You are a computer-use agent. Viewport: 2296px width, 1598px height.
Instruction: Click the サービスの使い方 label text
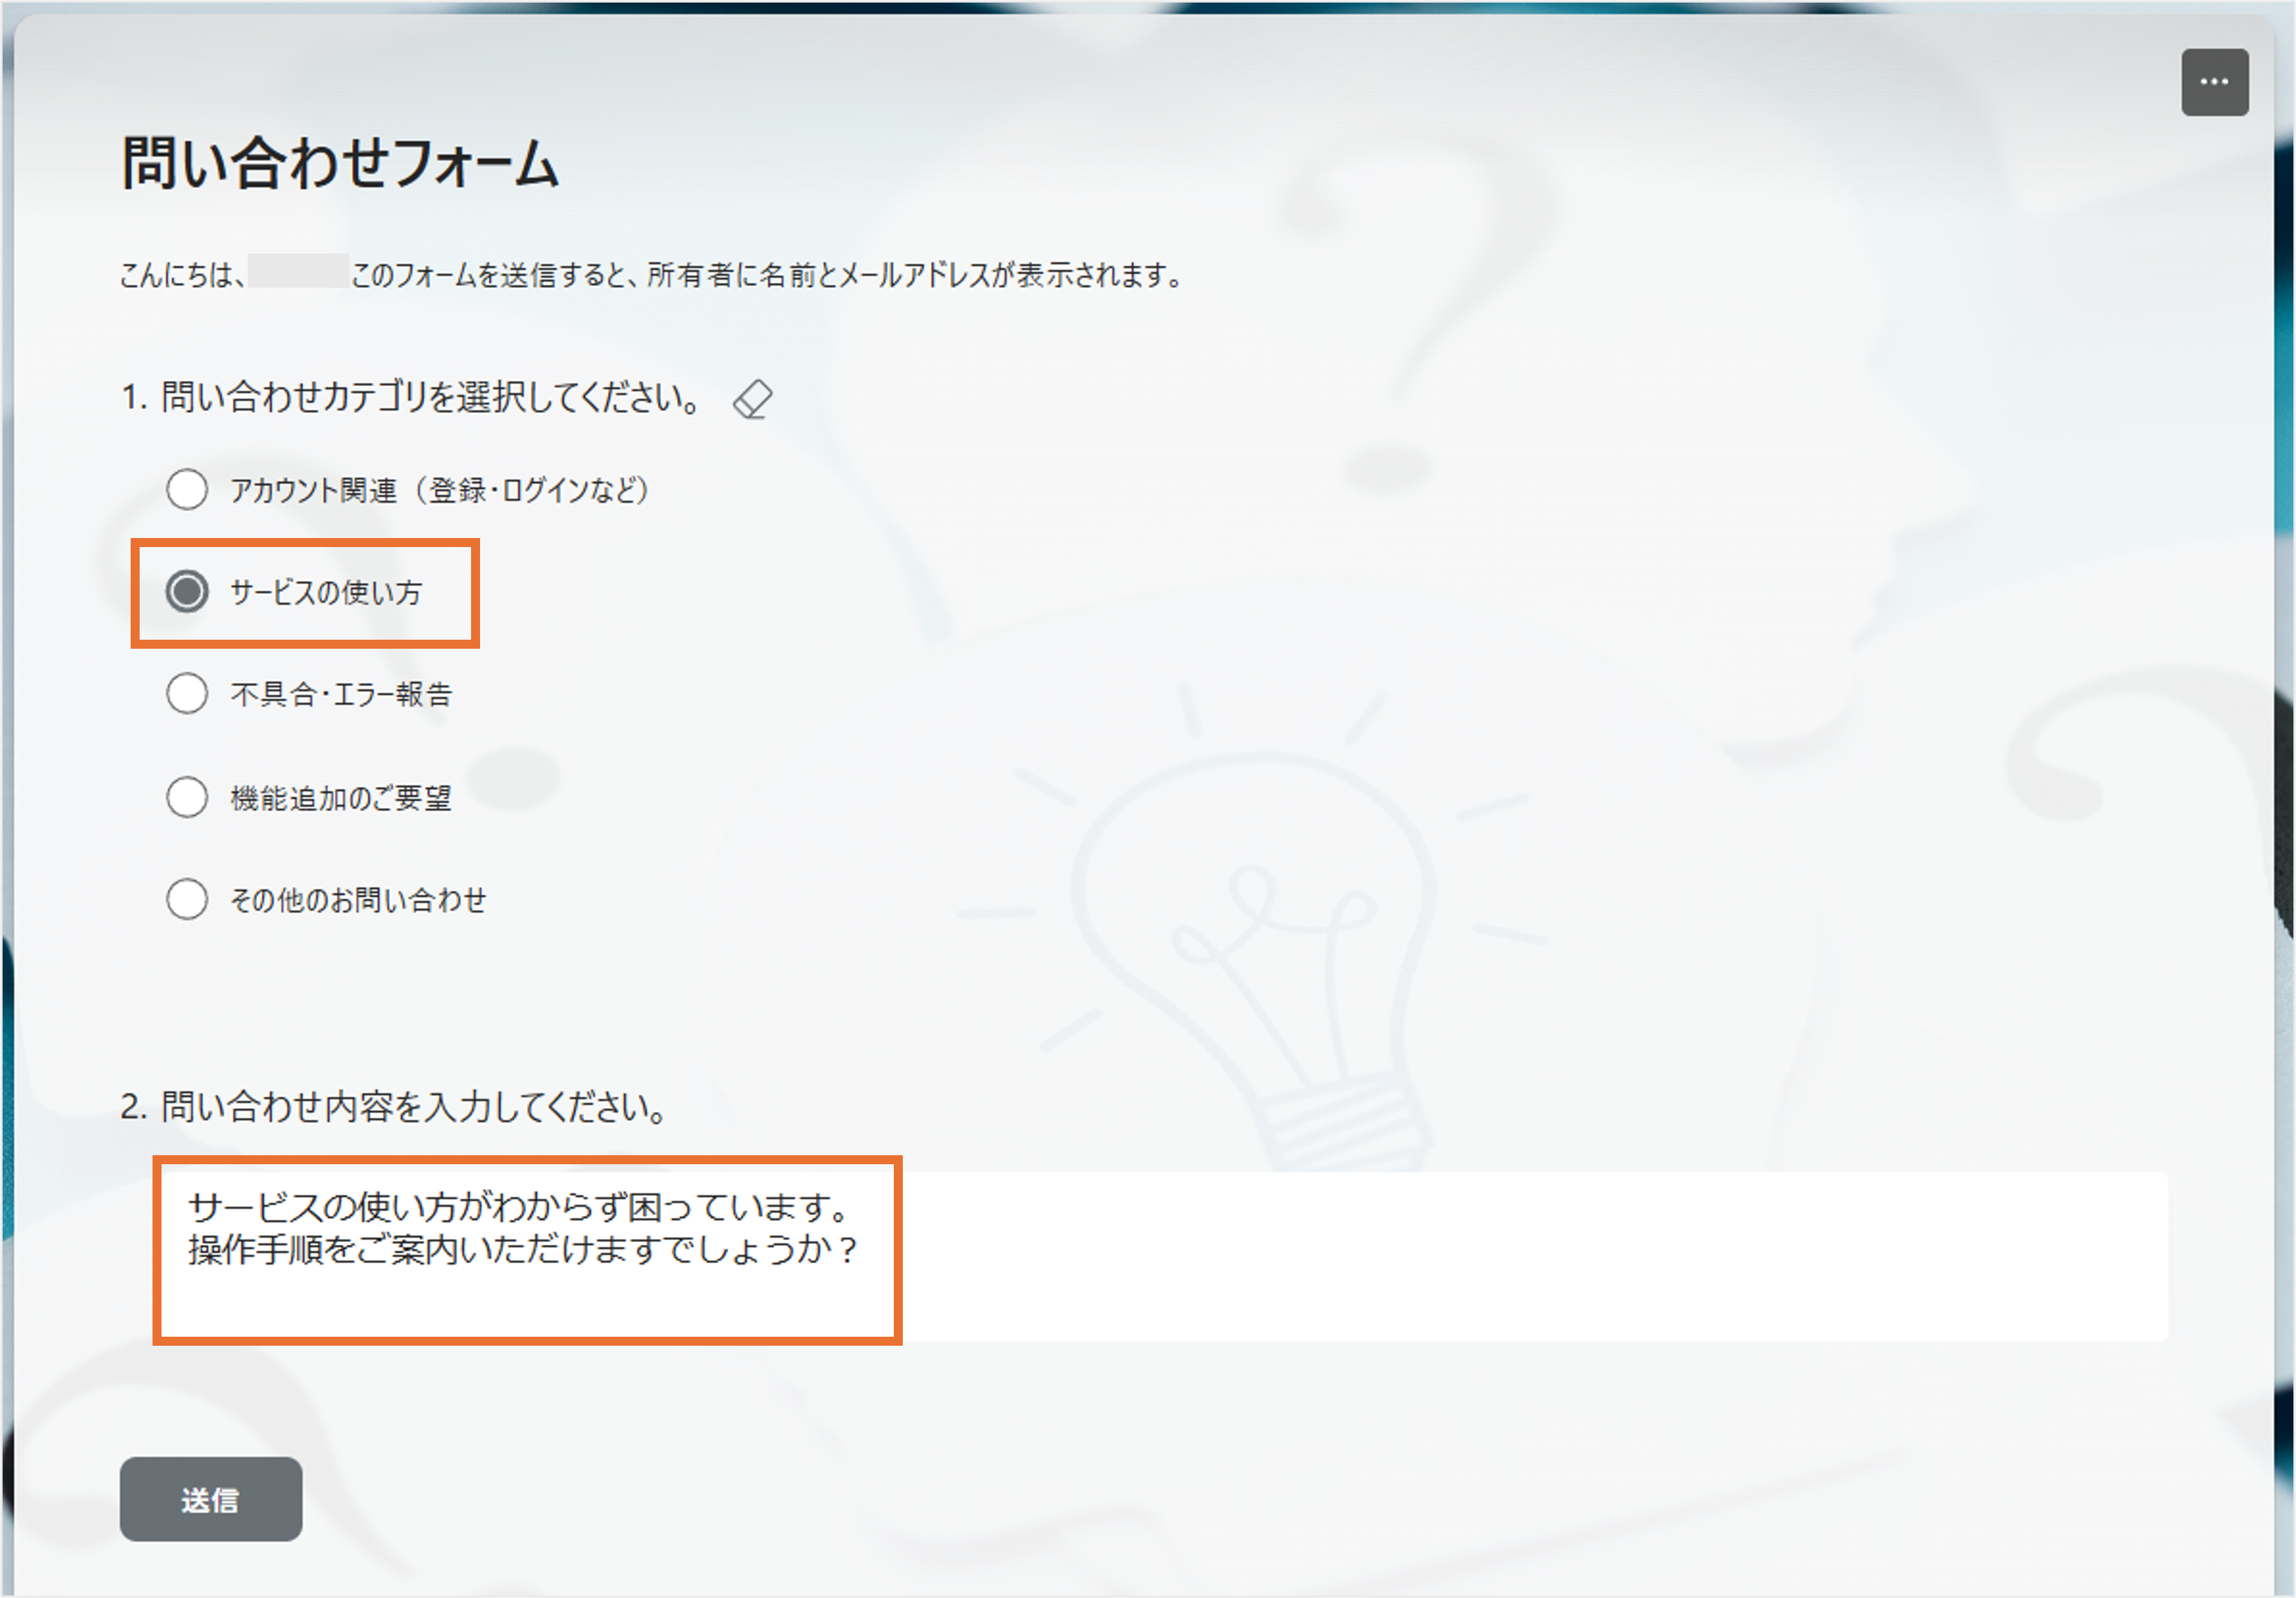(x=326, y=592)
